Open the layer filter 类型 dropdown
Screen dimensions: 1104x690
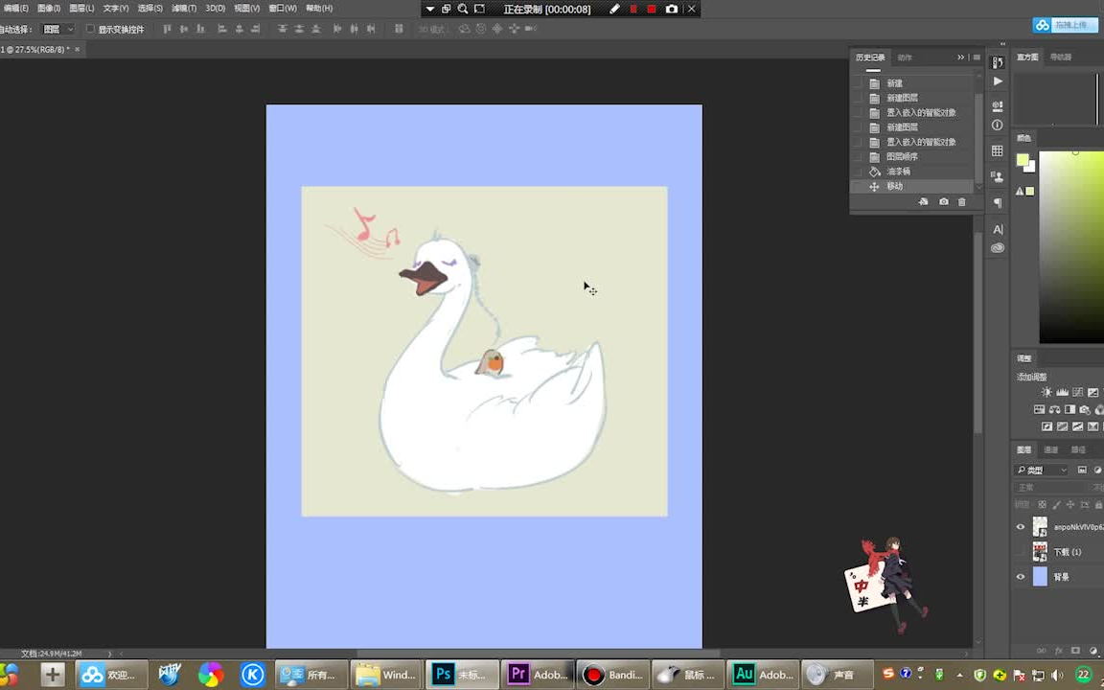[x=1043, y=470]
